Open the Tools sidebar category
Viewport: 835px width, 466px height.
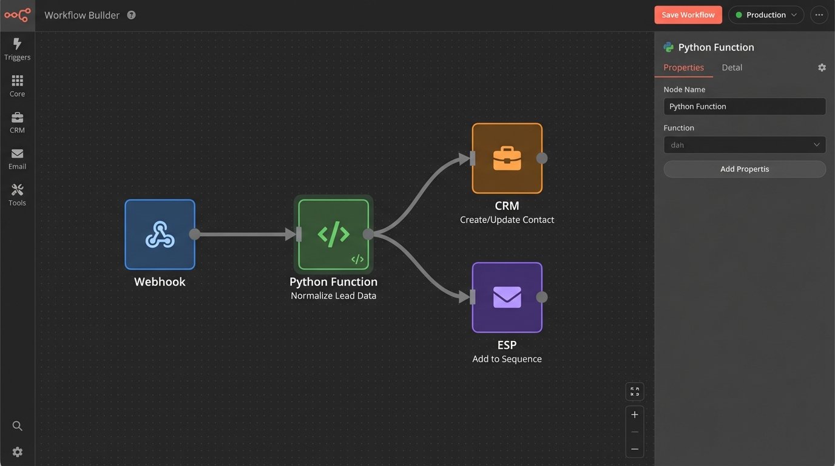pyautogui.click(x=17, y=195)
